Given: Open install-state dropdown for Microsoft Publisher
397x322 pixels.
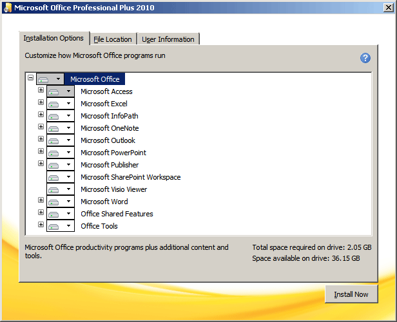Looking at the screenshot, I should click(61, 165).
